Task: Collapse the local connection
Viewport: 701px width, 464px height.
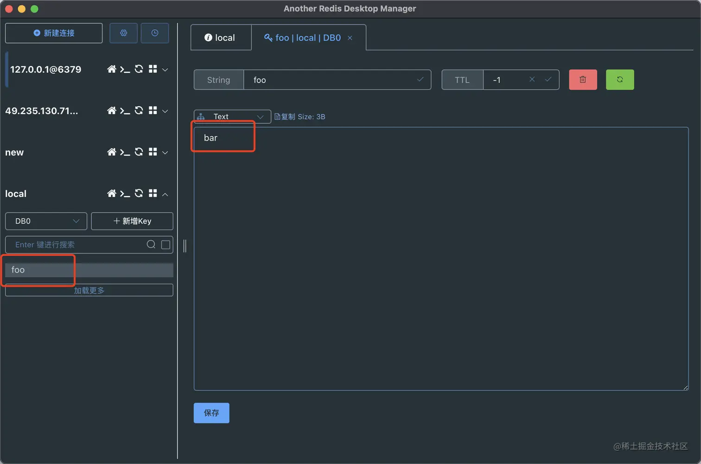Action: (165, 194)
